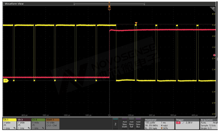This screenshot has height=132, width=220.
Task: Click Add New Math button
Action: click(x=124, y=124)
